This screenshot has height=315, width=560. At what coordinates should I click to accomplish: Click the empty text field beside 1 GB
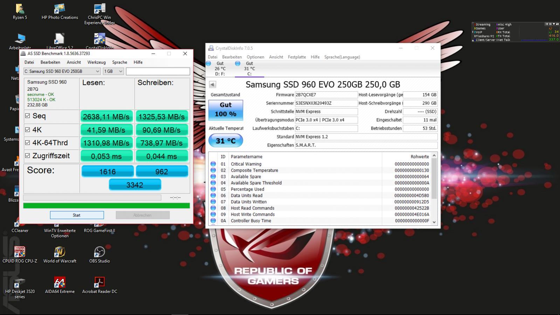click(x=158, y=71)
